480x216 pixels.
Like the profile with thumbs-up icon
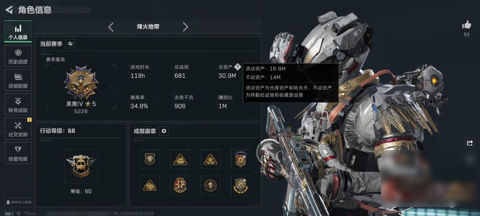[466, 25]
